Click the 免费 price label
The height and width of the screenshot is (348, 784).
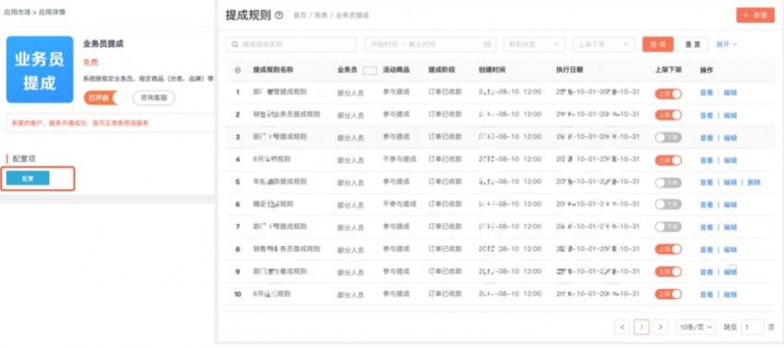pos(90,63)
